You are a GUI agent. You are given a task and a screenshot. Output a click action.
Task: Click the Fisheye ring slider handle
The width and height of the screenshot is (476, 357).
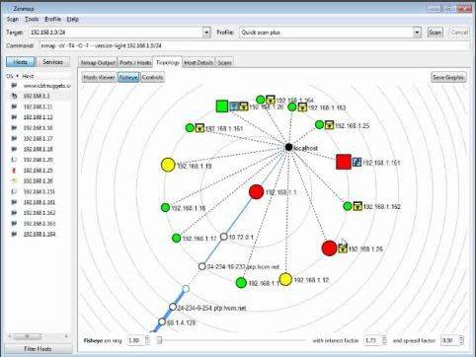159,340
